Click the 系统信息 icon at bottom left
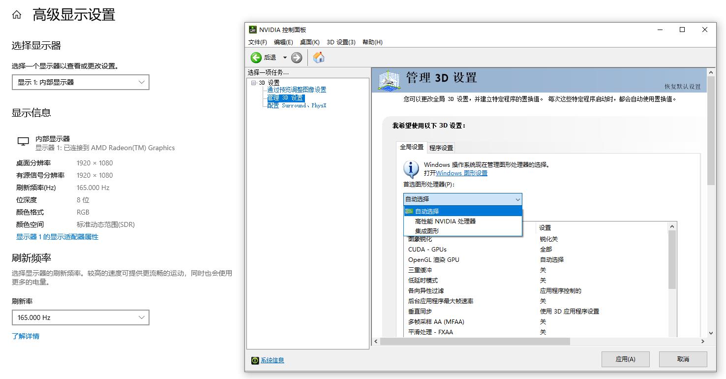 [x=255, y=360]
